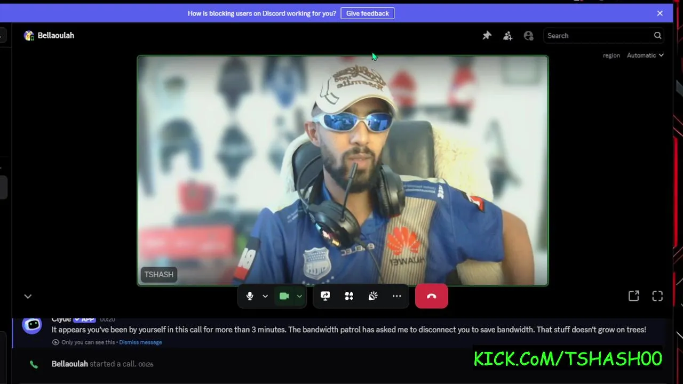Mute the microphone in call controls
Viewport: 683px width, 384px height.
[250, 296]
